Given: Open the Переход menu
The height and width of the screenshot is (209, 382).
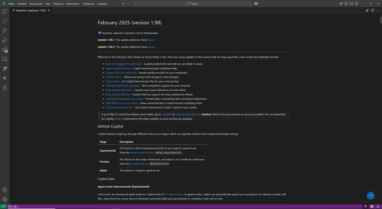Looking at the screenshot, I should point(58,3).
